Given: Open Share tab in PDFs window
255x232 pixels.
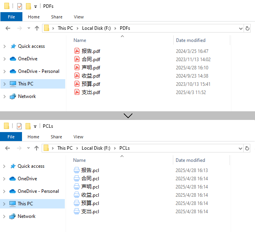Looking at the screenshot, I should pyautogui.click(x=57, y=17).
